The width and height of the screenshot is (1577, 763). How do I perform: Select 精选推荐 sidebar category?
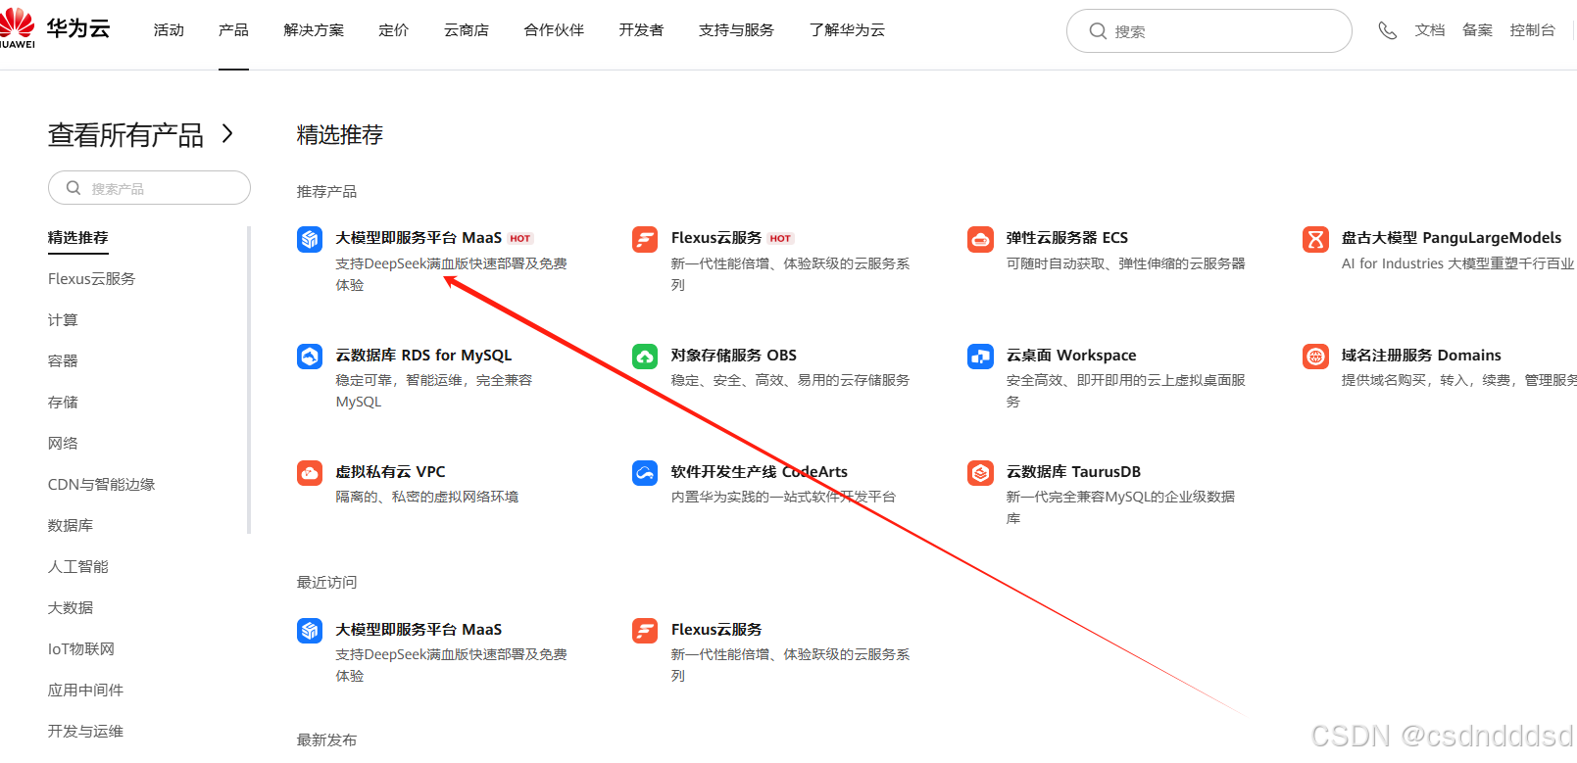(x=78, y=238)
